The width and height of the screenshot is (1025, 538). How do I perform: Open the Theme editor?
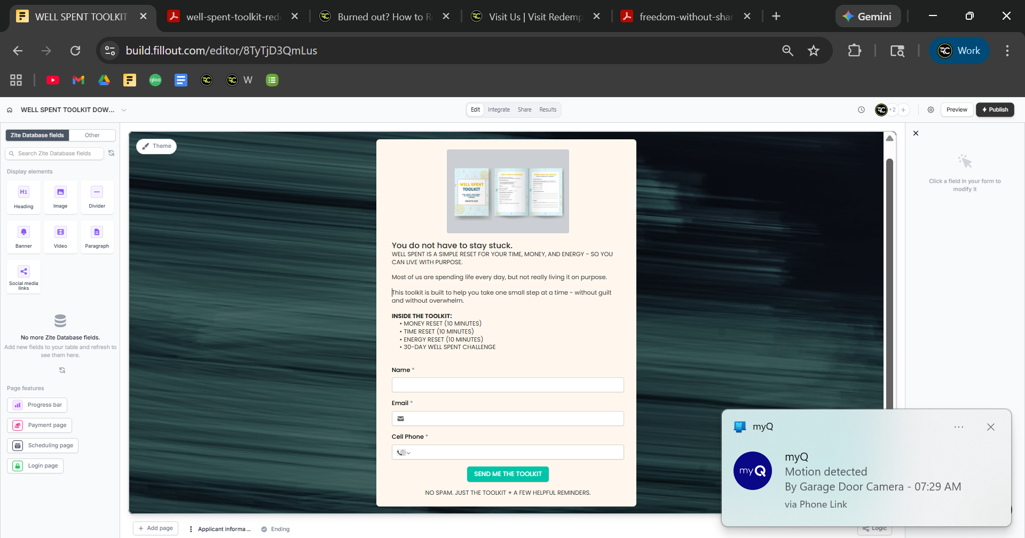coord(156,146)
